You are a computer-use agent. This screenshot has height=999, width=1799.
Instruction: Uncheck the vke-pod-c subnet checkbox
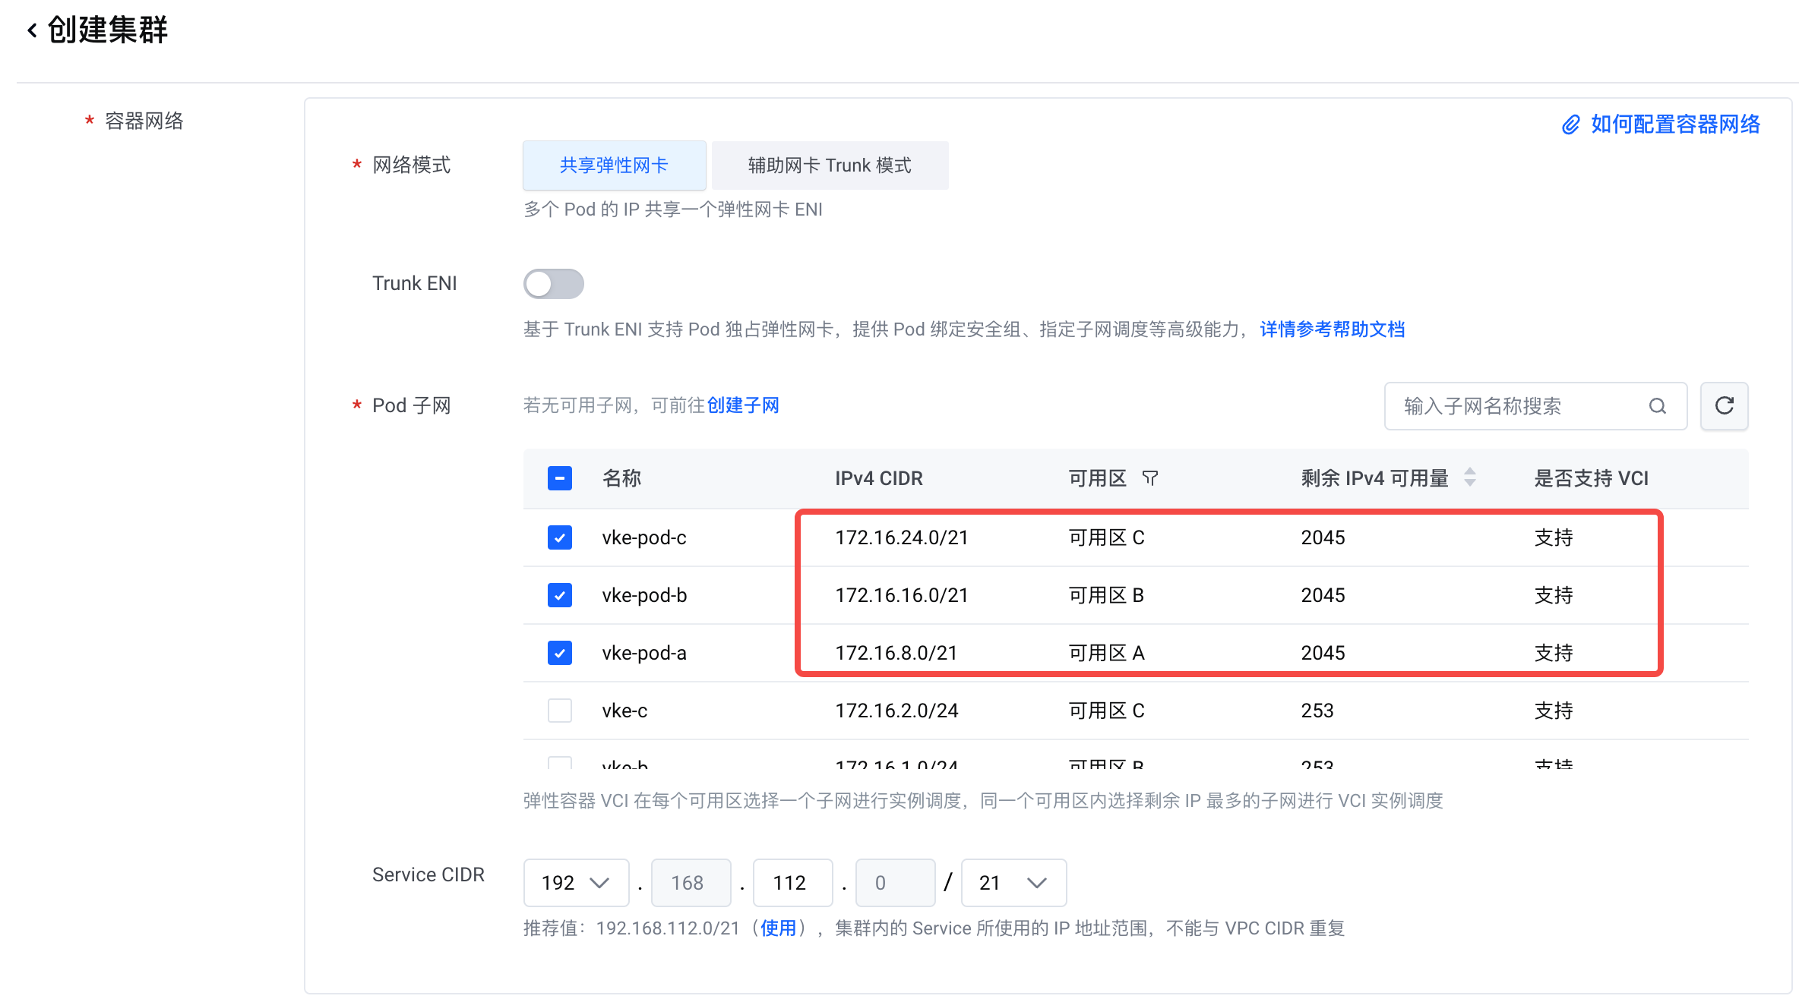(x=560, y=537)
